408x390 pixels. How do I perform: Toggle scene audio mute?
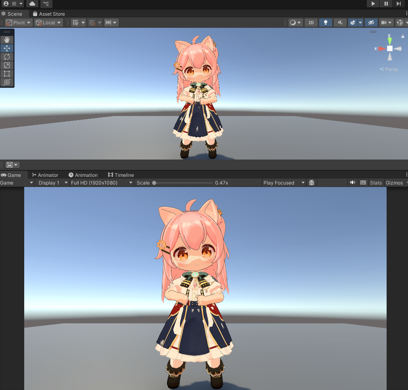[340, 23]
